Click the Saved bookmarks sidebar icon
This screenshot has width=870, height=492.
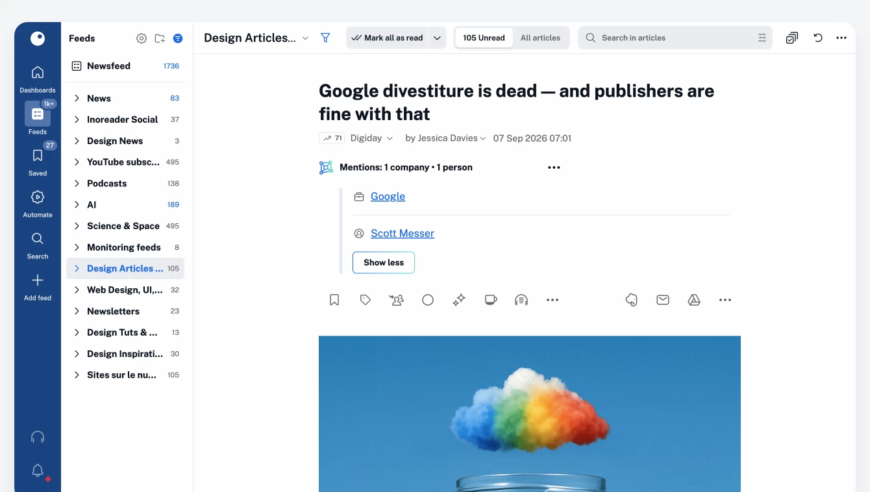(x=38, y=162)
